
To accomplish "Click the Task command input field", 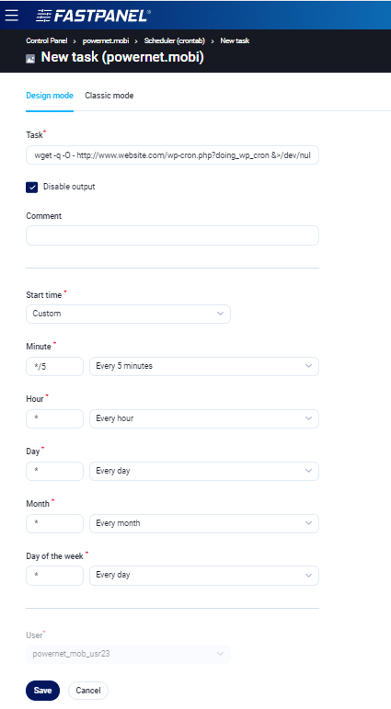I will pos(172,155).
